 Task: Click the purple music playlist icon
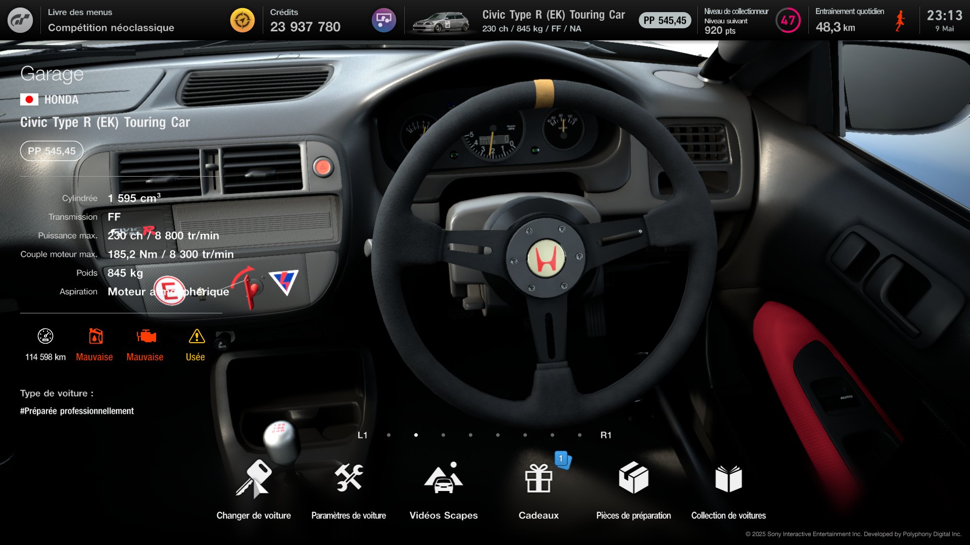384,20
